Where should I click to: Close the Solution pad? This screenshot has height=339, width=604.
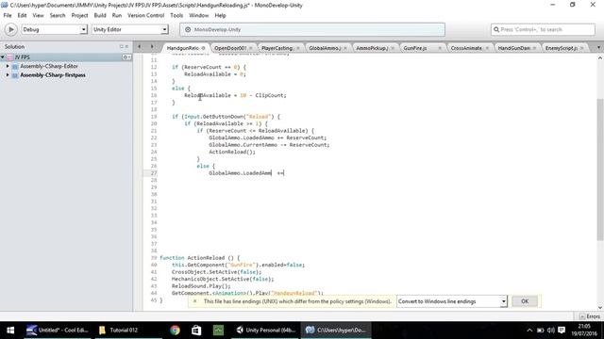coord(126,46)
